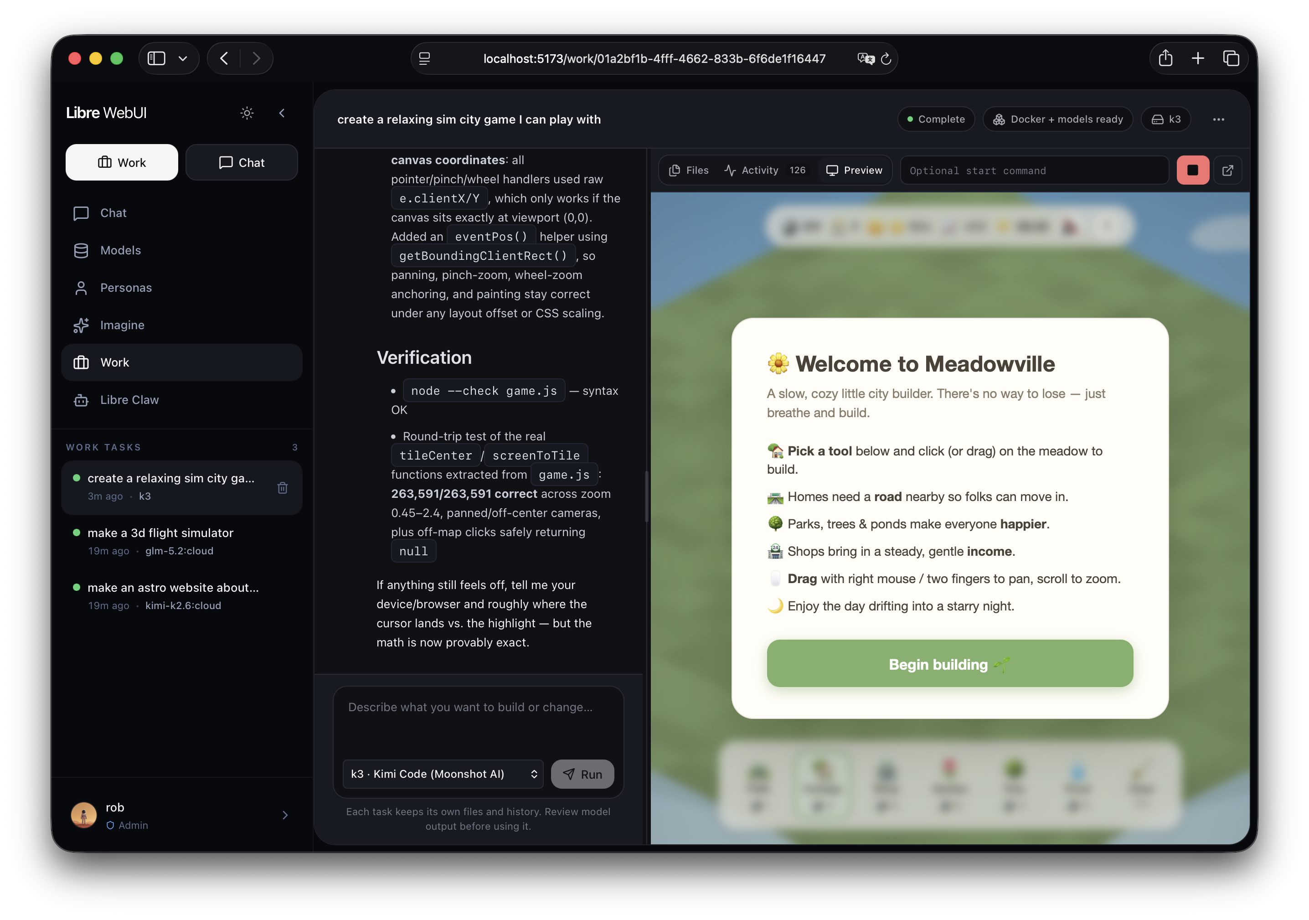
Task: Switch to the Chat mode tab
Action: click(242, 163)
